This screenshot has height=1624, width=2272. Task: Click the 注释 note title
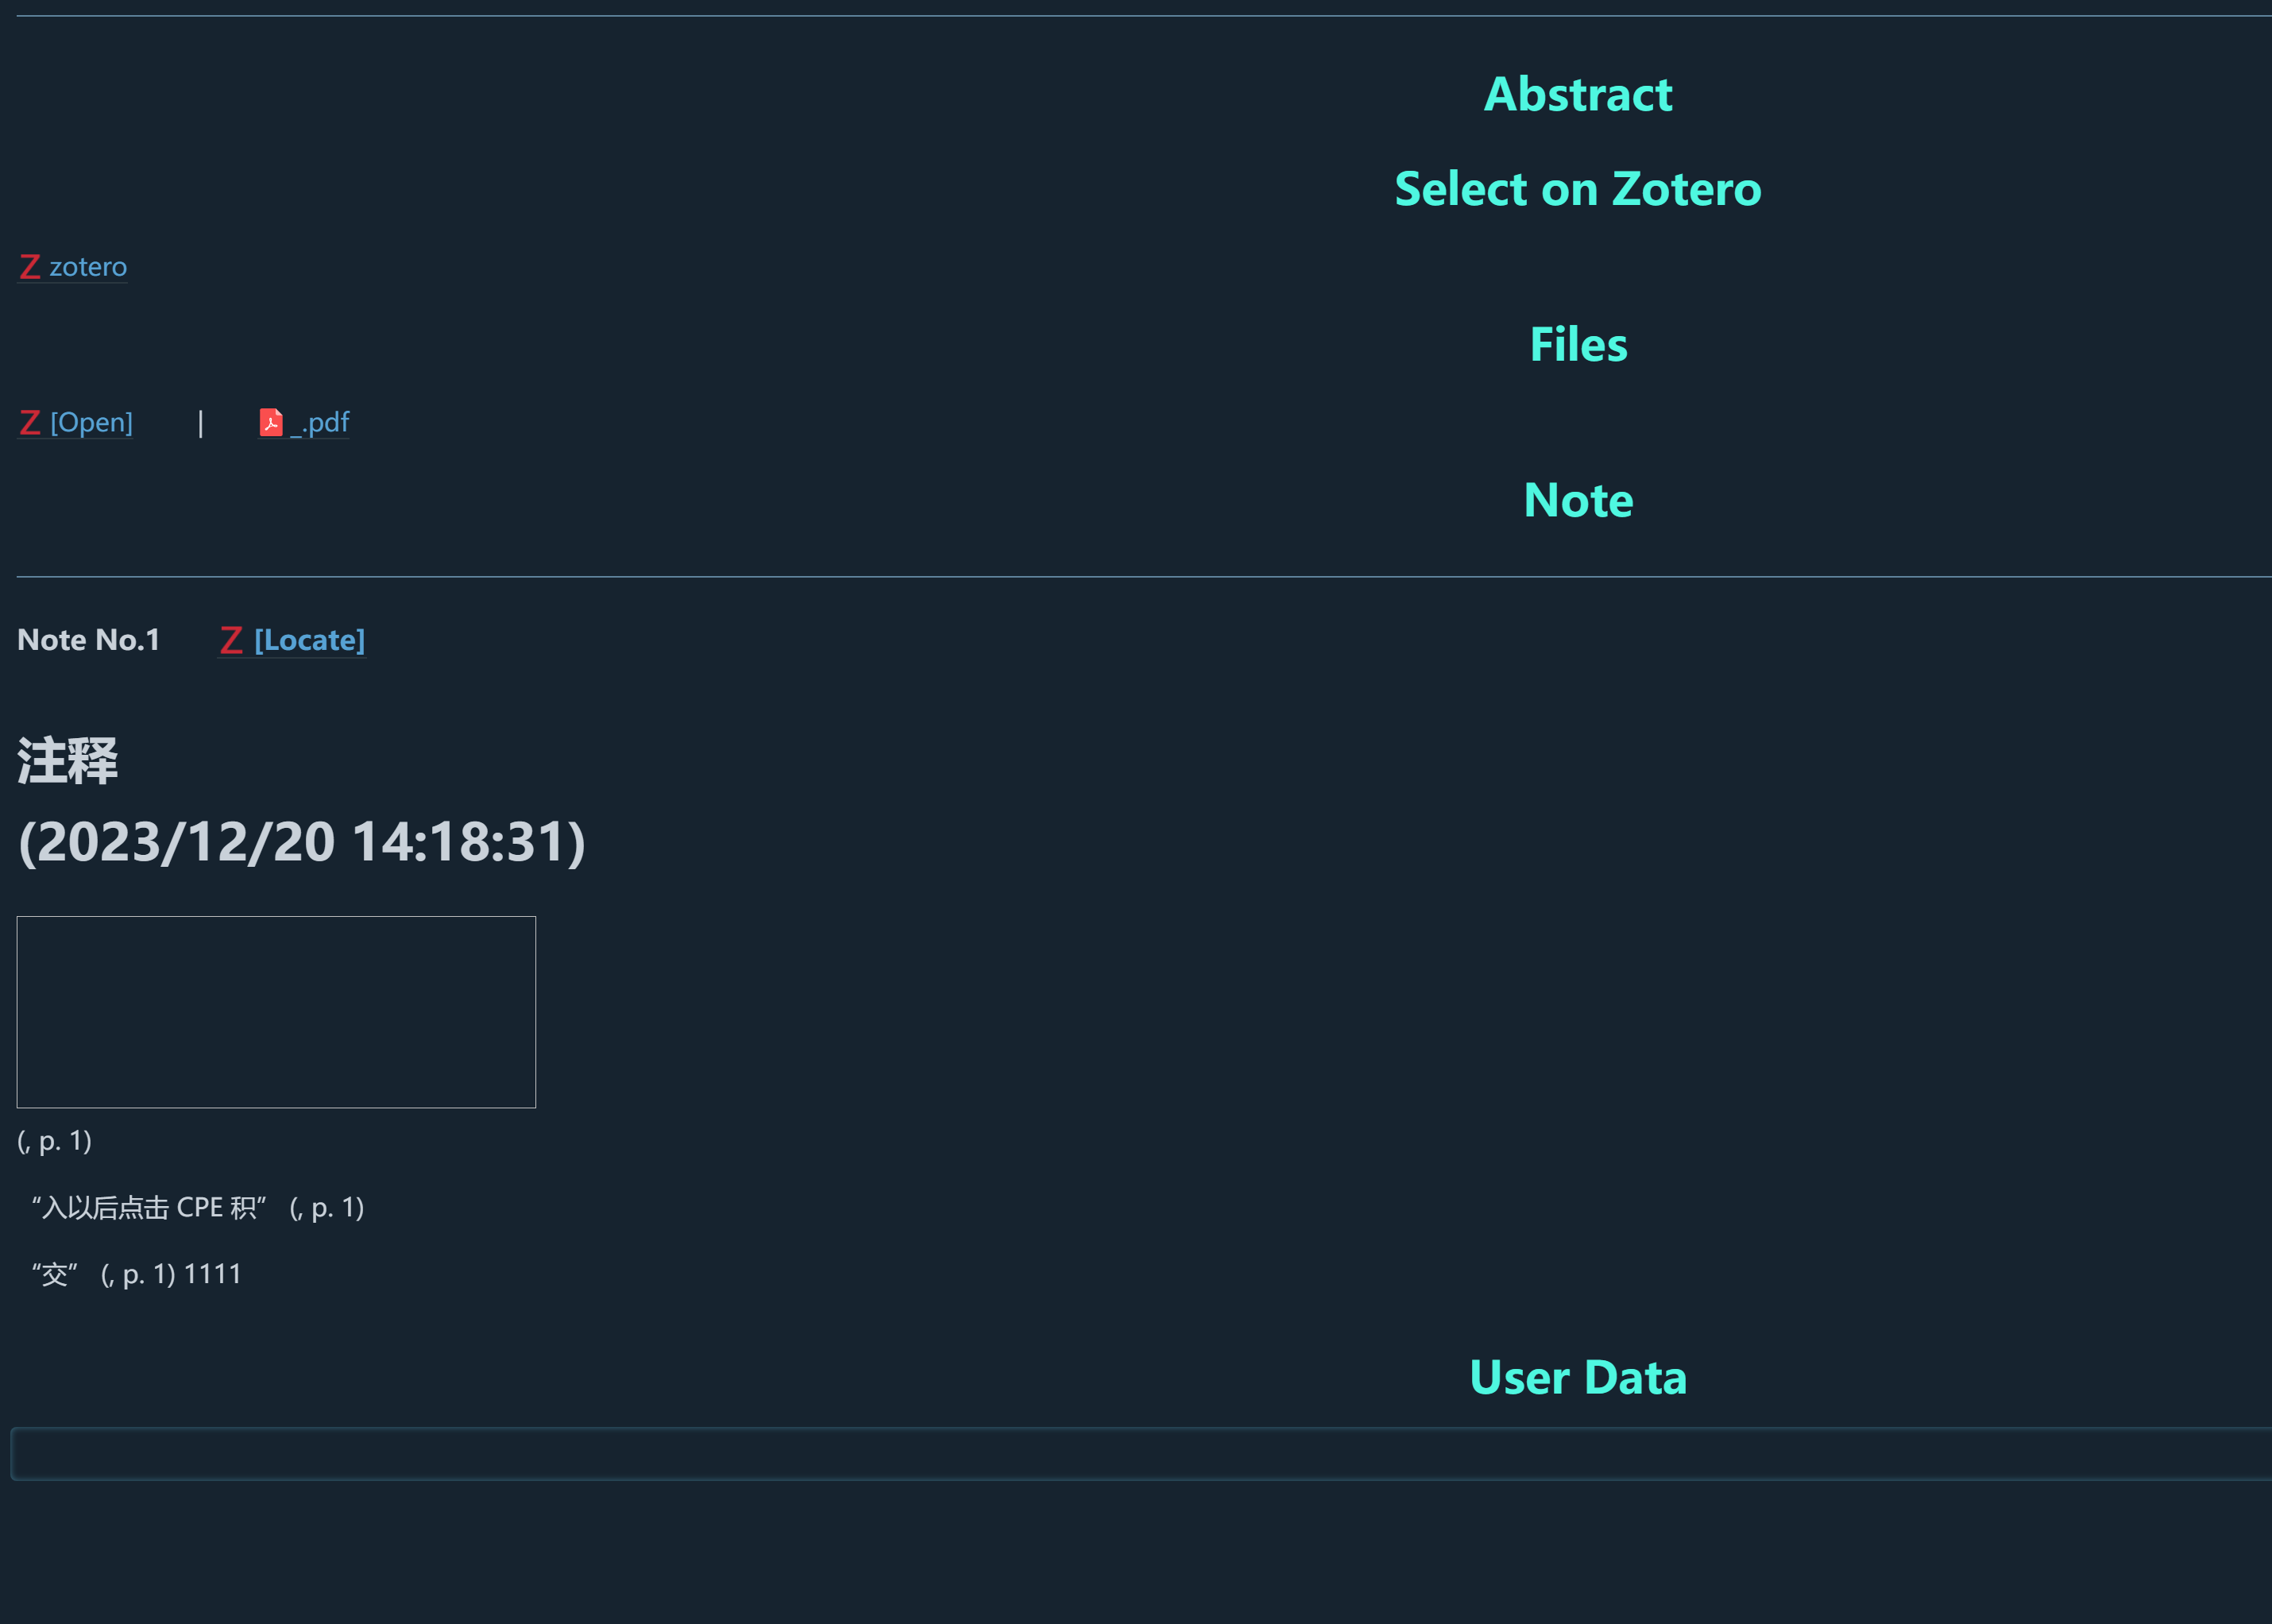click(68, 761)
